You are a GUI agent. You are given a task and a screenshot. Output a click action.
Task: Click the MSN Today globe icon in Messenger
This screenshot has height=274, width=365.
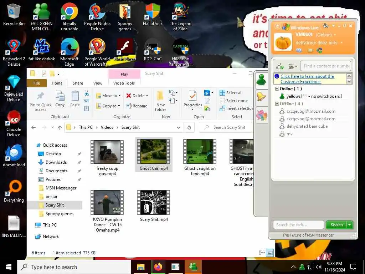tap(319, 50)
